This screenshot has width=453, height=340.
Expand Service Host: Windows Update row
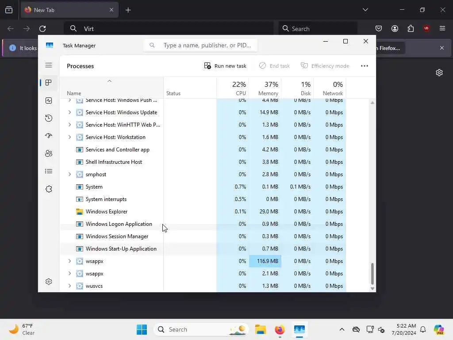pyautogui.click(x=69, y=112)
